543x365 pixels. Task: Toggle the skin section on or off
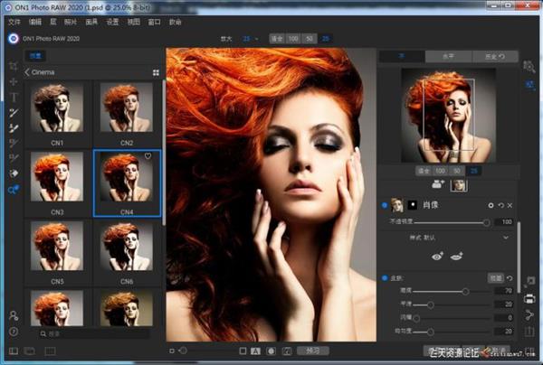385,277
